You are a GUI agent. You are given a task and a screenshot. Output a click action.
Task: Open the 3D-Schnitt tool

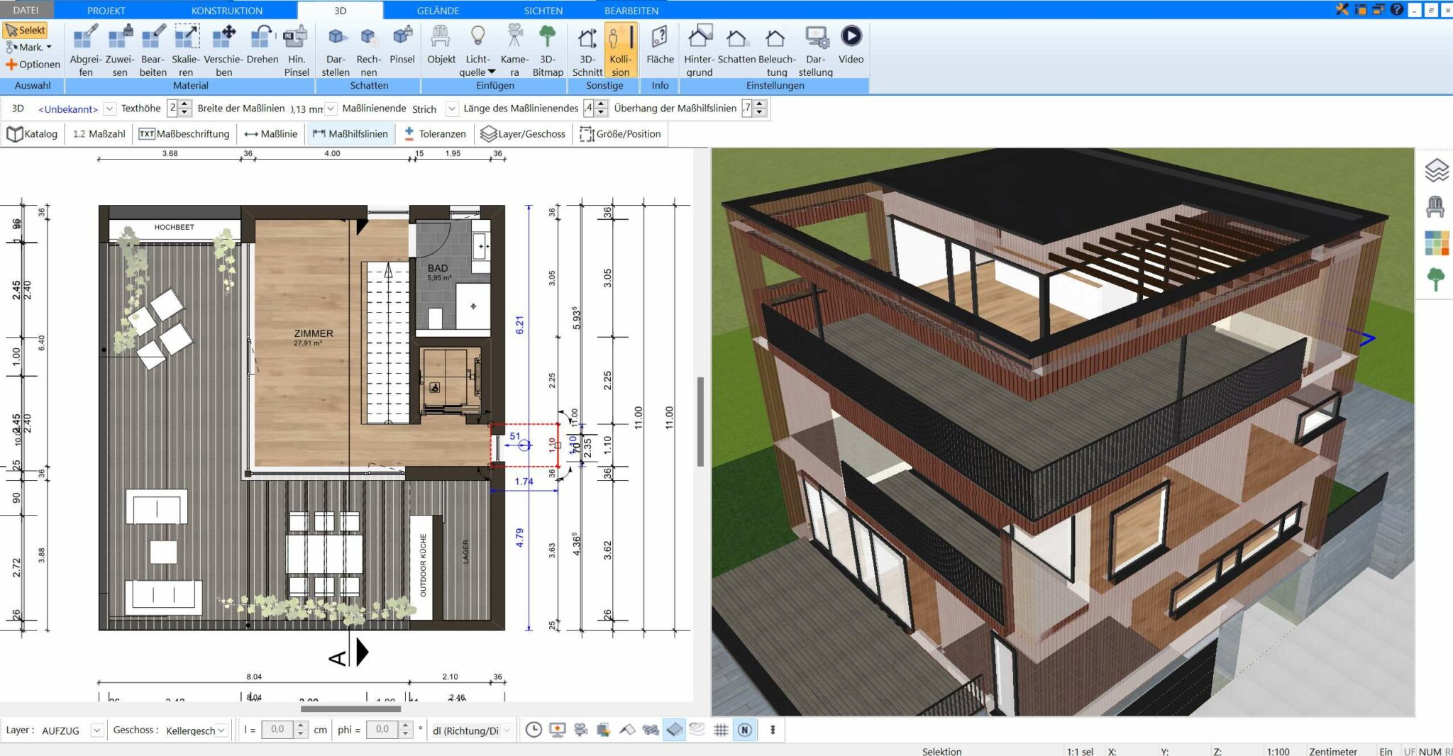tap(587, 47)
